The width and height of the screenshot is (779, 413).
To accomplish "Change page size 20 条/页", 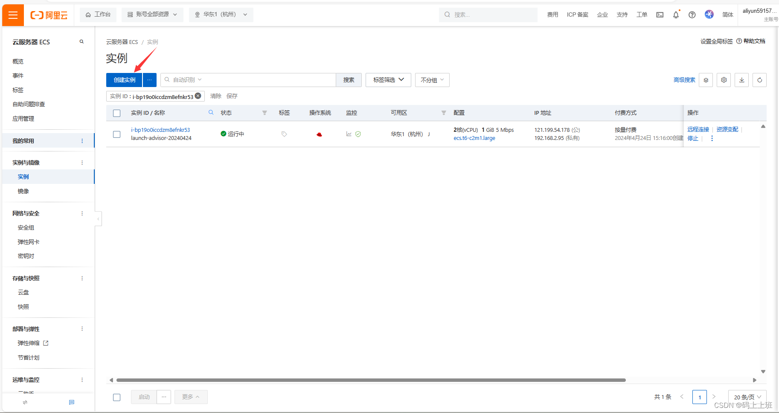I will click(747, 397).
